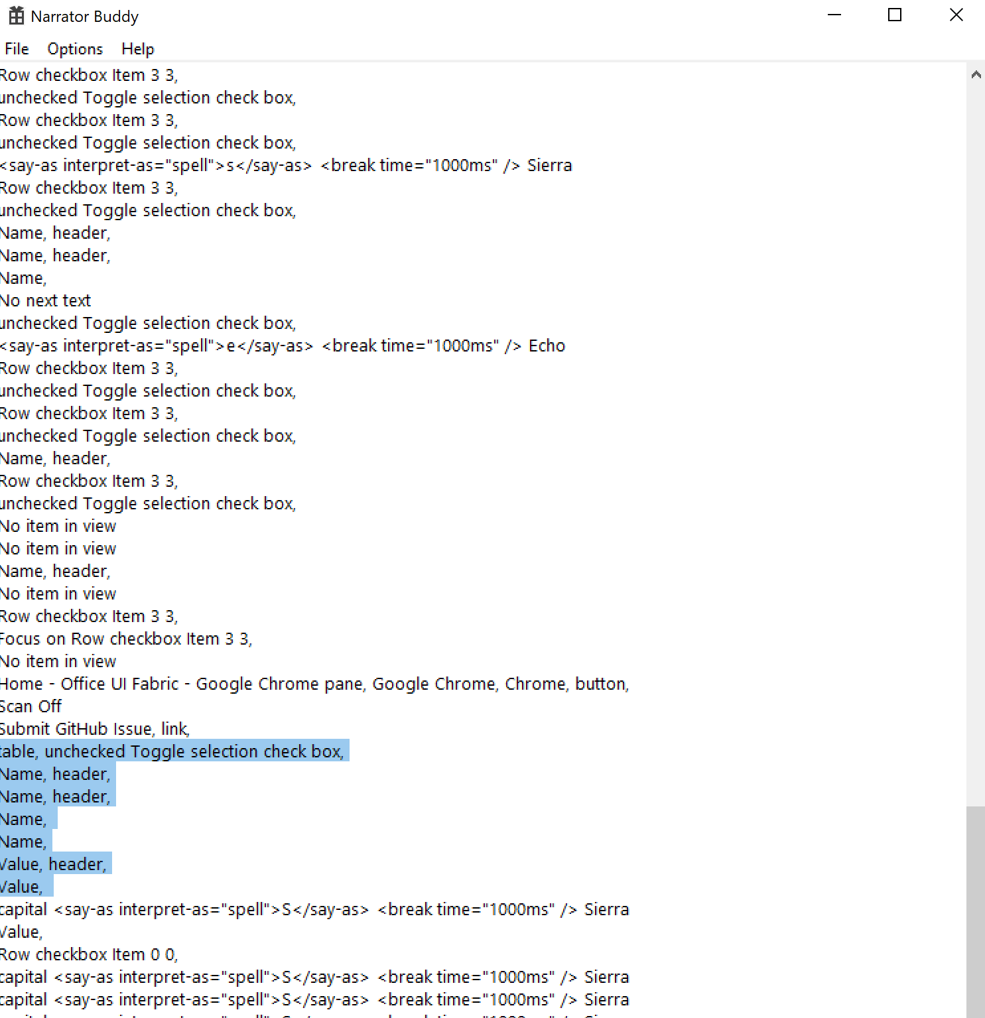Screen dimensions: 985x1018
Task: Minimize the Narrator Buddy window
Action: click(x=834, y=15)
